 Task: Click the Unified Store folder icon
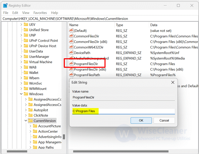pos(26,30)
